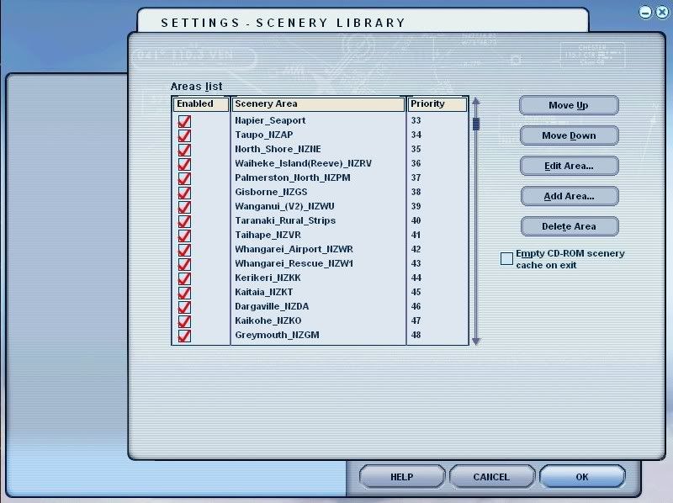The image size is (673, 503).
Task: Enable Empty CD-ROM scenery cache on exit
Action: pos(506,259)
